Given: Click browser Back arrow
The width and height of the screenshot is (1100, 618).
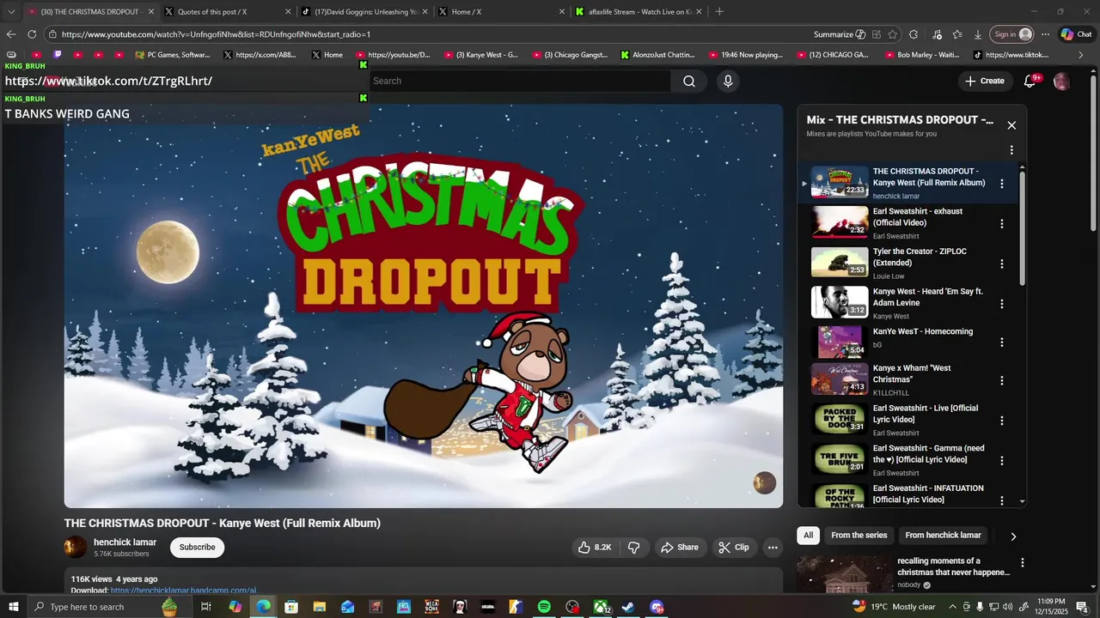Looking at the screenshot, I should [11, 34].
